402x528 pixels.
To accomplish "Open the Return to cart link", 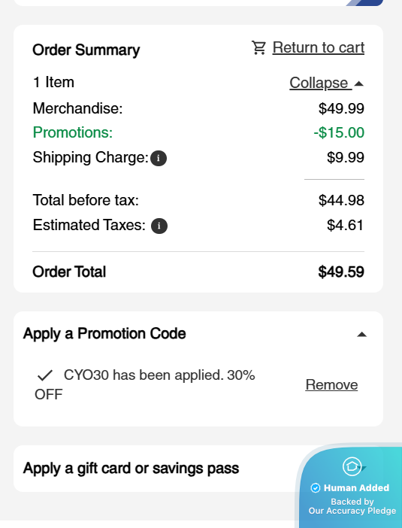I will [x=319, y=47].
